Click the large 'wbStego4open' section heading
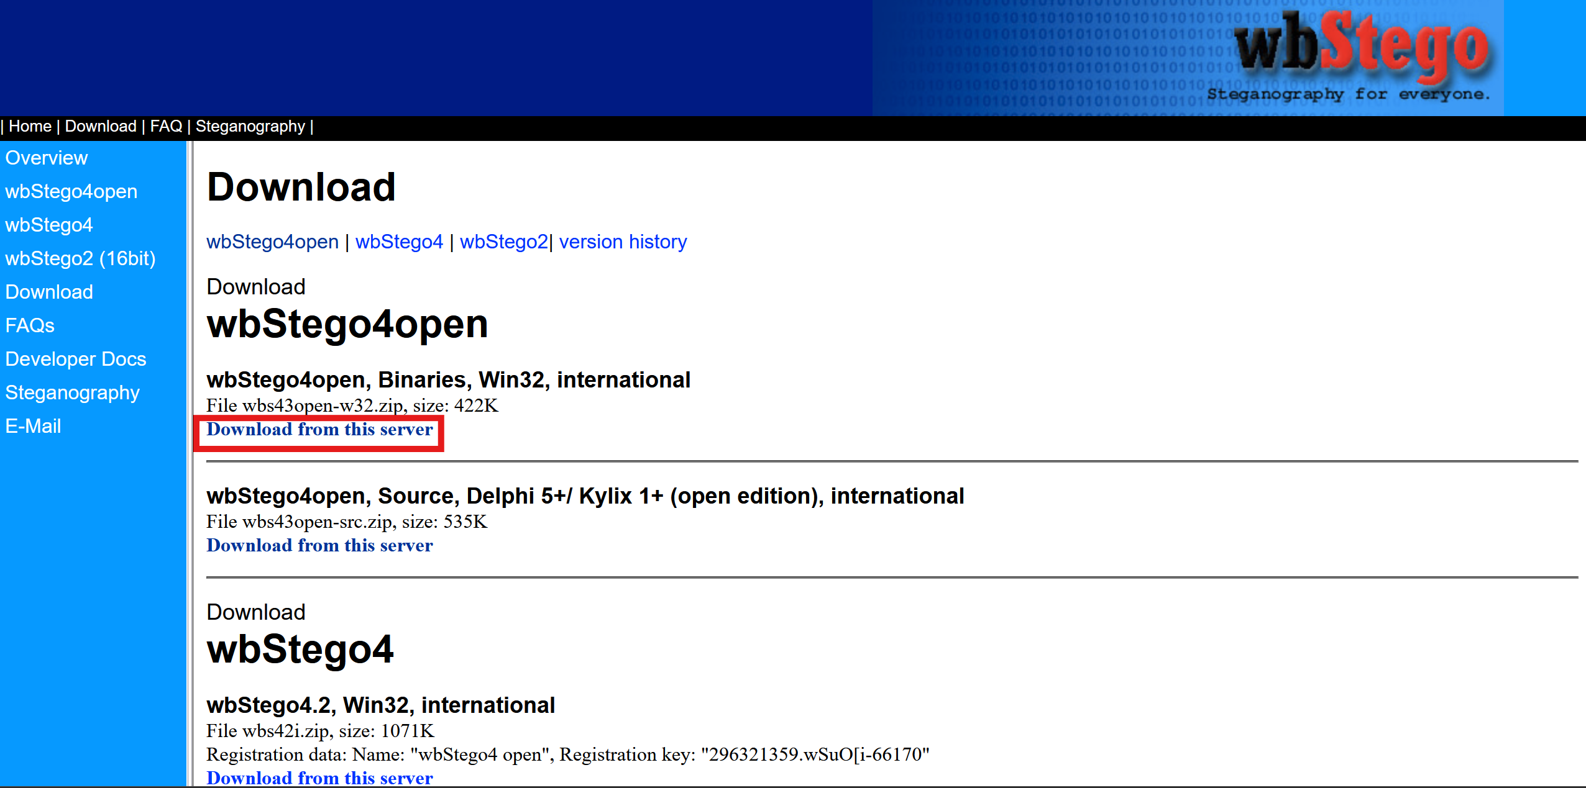The image size is (1586, 788). 347,324
